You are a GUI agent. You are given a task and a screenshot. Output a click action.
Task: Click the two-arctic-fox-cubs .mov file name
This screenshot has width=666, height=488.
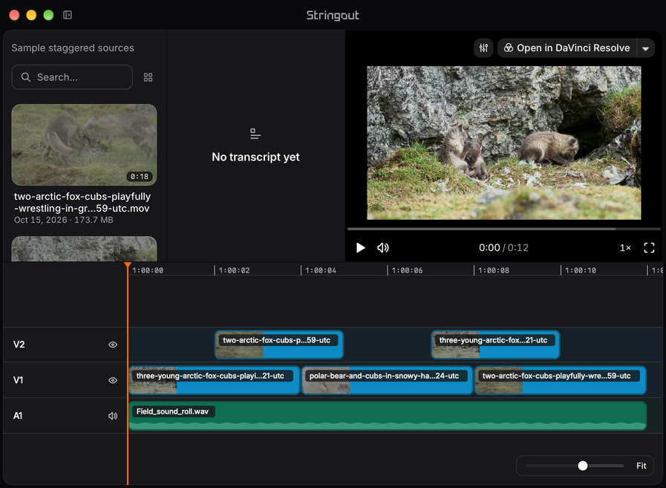click(x=82, y=202)
